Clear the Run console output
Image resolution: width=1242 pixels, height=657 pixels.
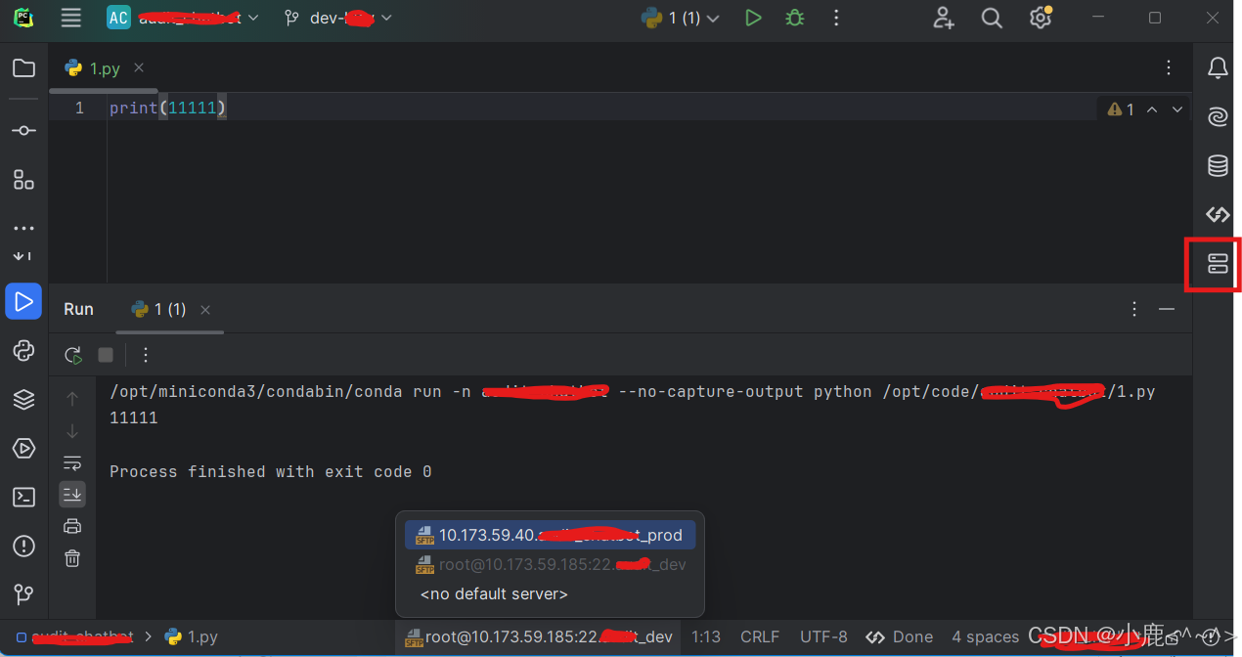(72, 558)
